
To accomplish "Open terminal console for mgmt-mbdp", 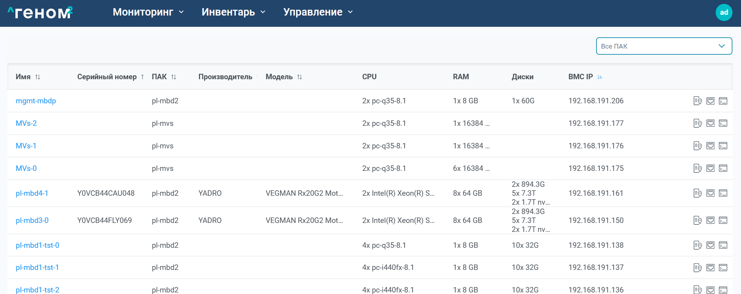I will pyautogui.click(x=723, y=101).
